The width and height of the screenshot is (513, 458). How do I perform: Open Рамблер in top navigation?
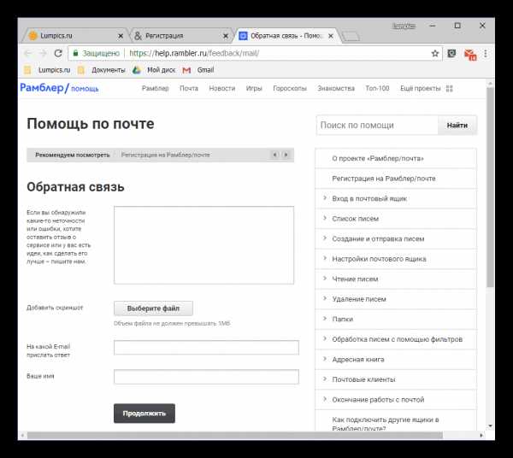[155, 89]
